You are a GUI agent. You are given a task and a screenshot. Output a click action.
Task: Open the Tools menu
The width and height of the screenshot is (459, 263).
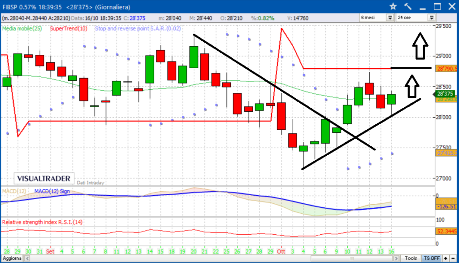coord(411,259)
